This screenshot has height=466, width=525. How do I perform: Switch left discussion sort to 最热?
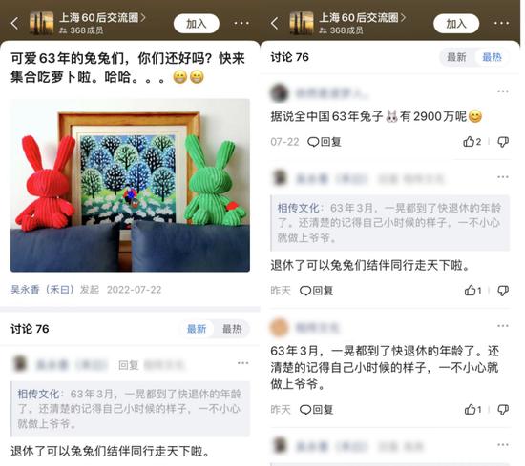[232, 329]
